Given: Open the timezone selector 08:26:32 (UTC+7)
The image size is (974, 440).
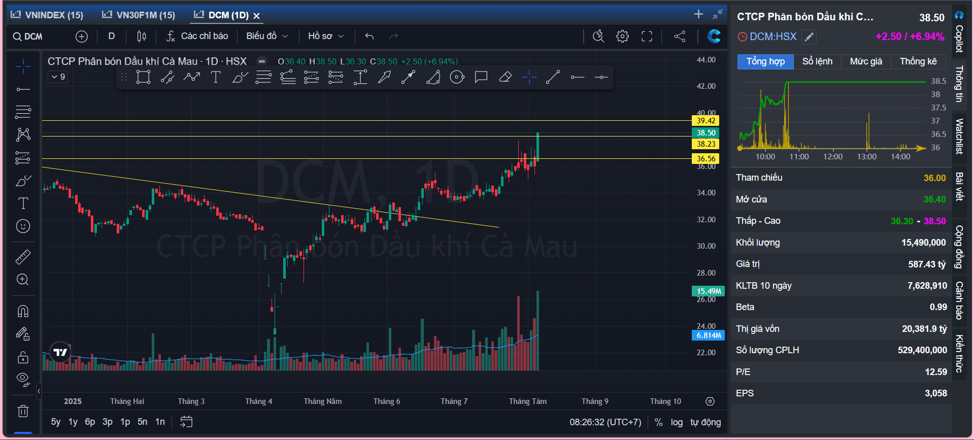Looking at the screenshot, I should 605,422.
